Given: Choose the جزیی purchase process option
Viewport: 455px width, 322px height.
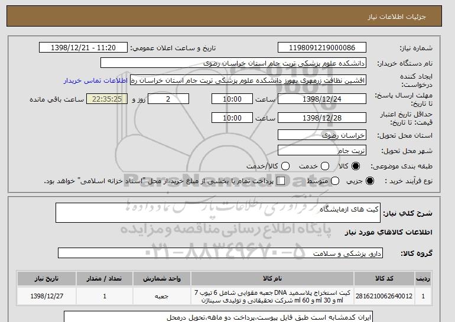Looking at the screenshot, I should (x=370, y=181).
